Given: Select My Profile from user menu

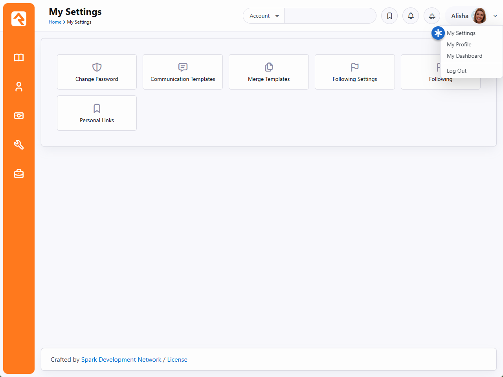Looking at the screenshot, I should tap(459, 44).
